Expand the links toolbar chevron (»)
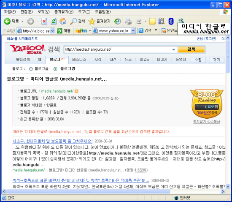This screenshot has width=232, height=202. point(156,30)
